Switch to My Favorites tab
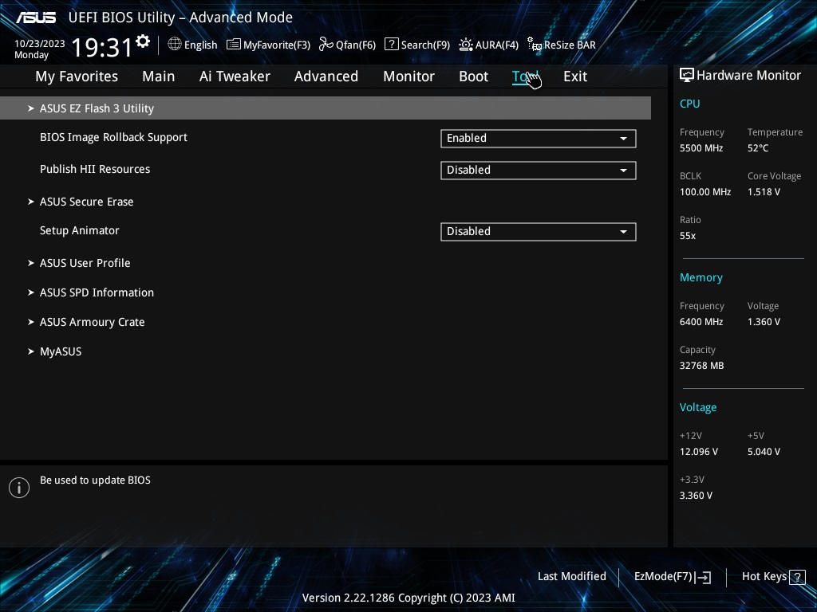This screenshot has width=817, height=612. pos(77,76)
